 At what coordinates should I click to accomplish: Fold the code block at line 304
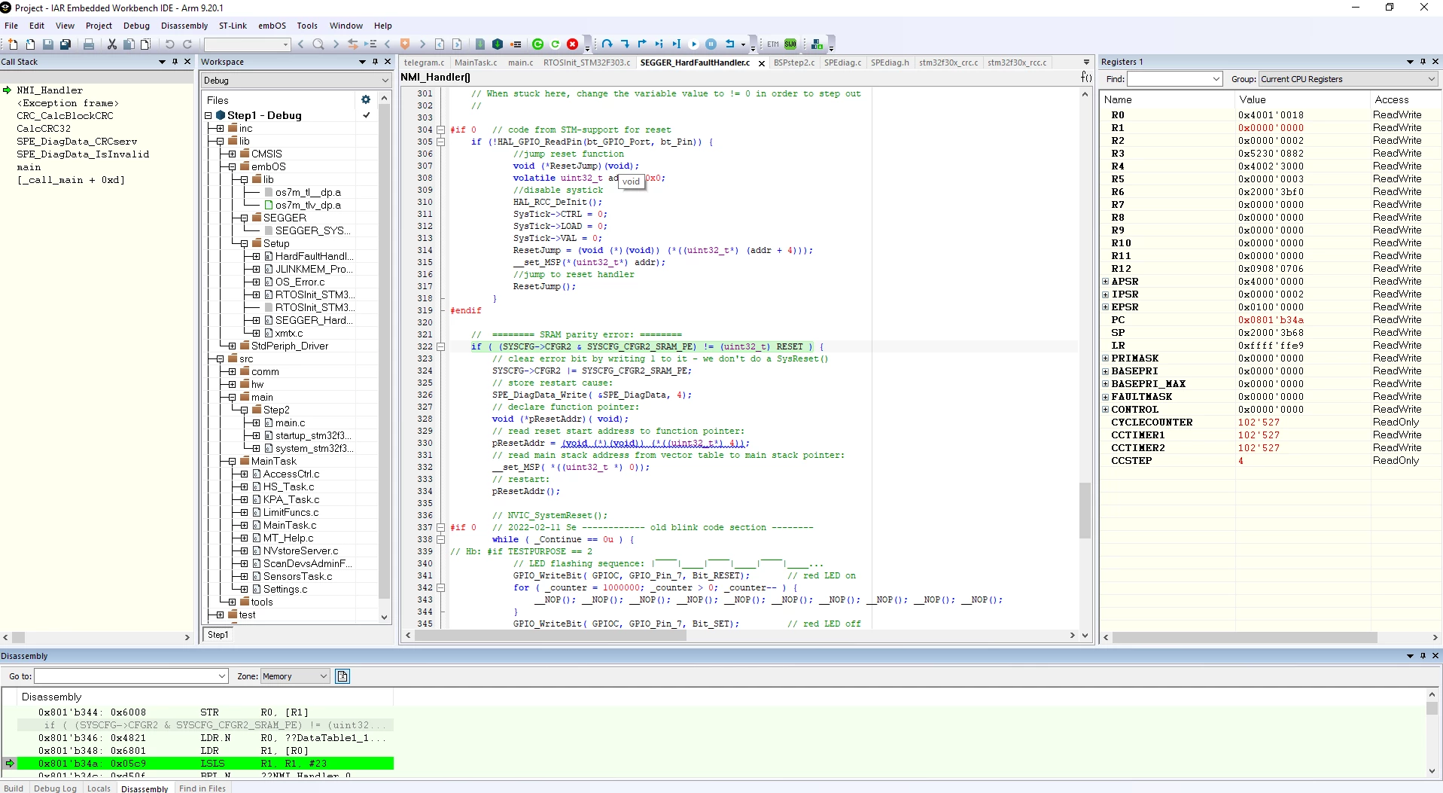tap(441, 130)
